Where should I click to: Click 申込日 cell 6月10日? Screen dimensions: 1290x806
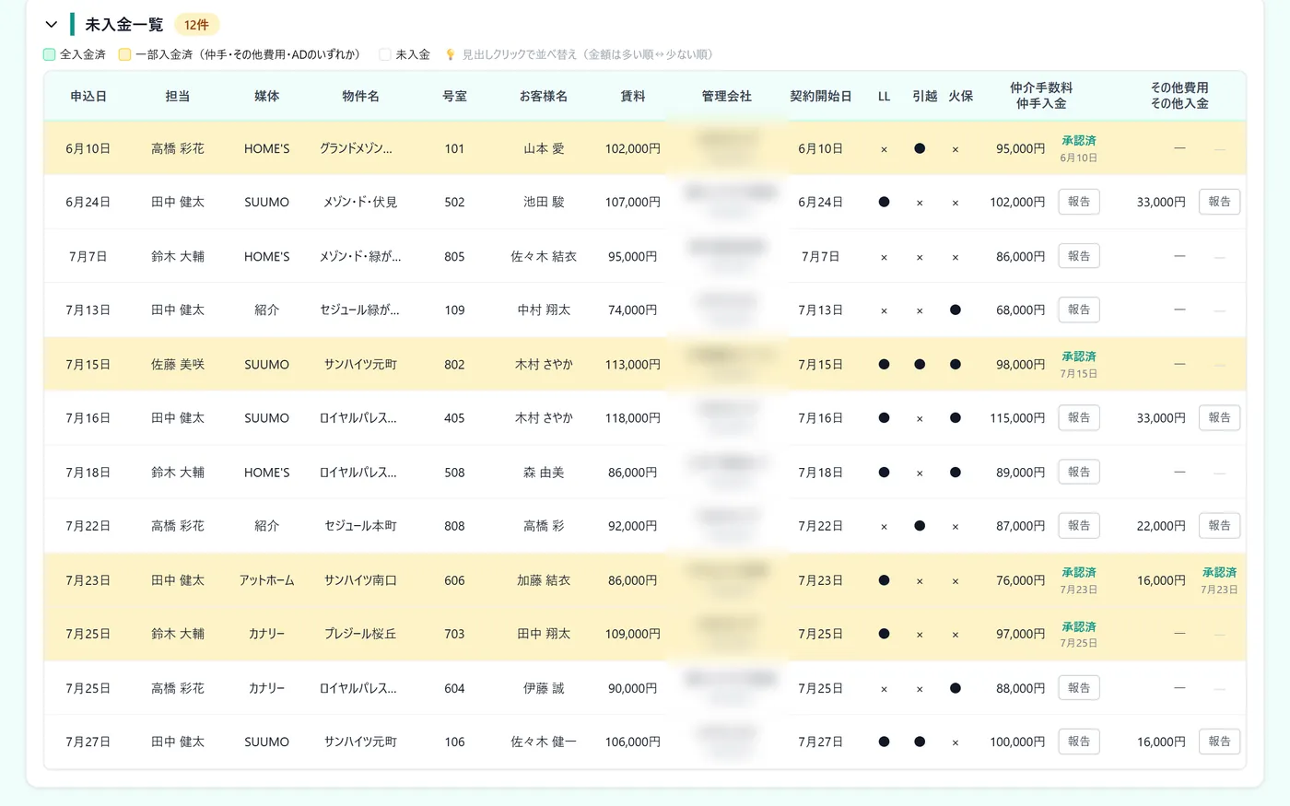(x=88, y=148)
